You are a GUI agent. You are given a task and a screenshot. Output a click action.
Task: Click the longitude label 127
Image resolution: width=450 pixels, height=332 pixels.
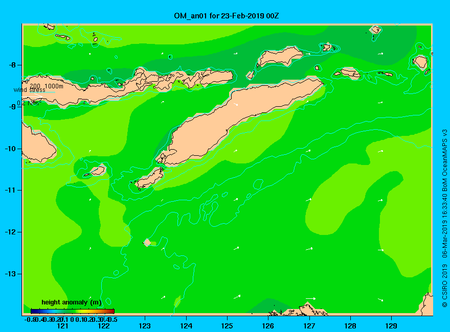309,326
